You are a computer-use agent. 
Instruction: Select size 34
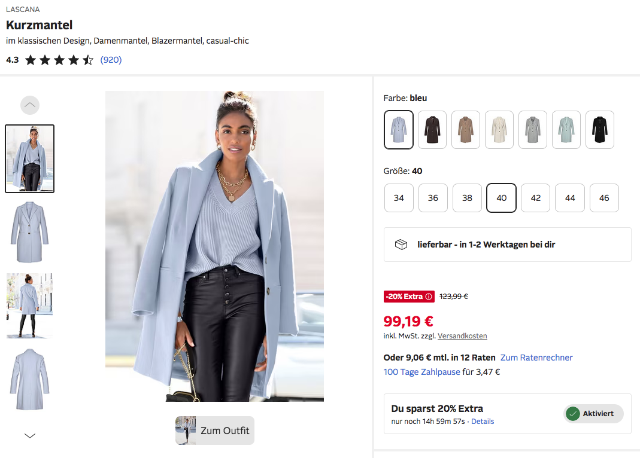399,198
